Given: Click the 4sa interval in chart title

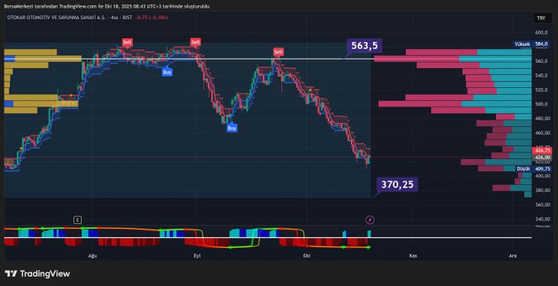Looking at the screenshot, I should pyautogui.click(x=106, y=18).
